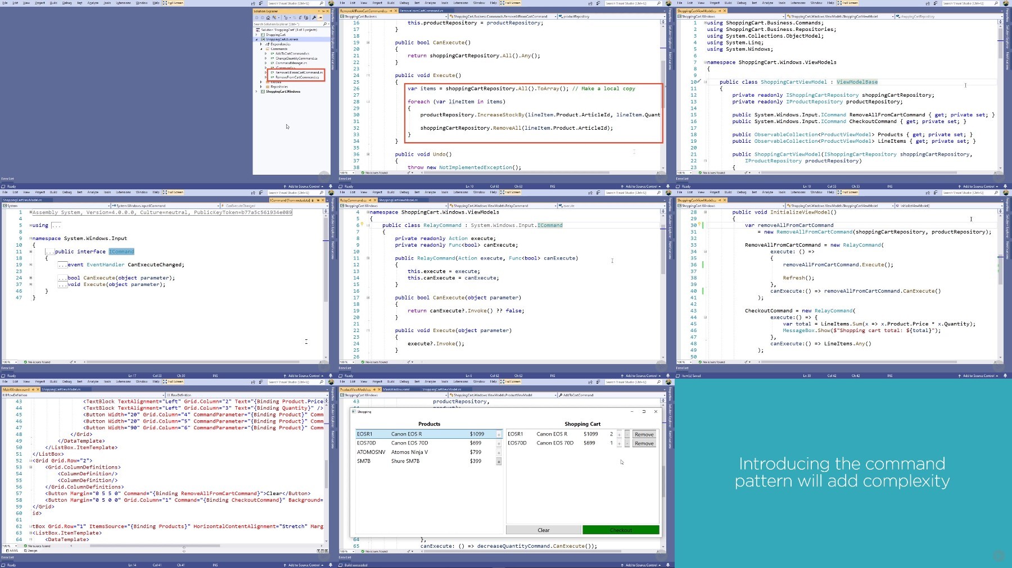Image resolution: width=1012 pixels, height=568 pixels.
Task: Collapse ShoppingCart.Business project node
Action: pos(256,39)
